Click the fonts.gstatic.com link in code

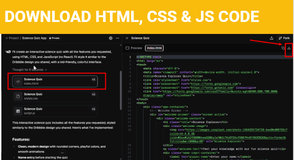(212, 88)
